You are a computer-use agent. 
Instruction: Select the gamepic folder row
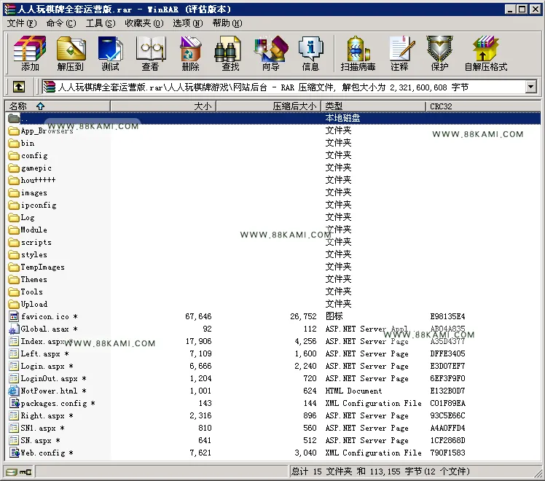[272, 168]
